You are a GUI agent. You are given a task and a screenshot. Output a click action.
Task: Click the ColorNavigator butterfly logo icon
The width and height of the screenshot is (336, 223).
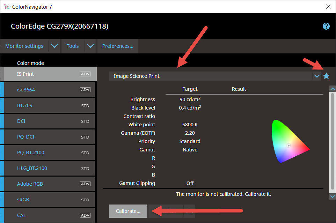pos(7,6)
